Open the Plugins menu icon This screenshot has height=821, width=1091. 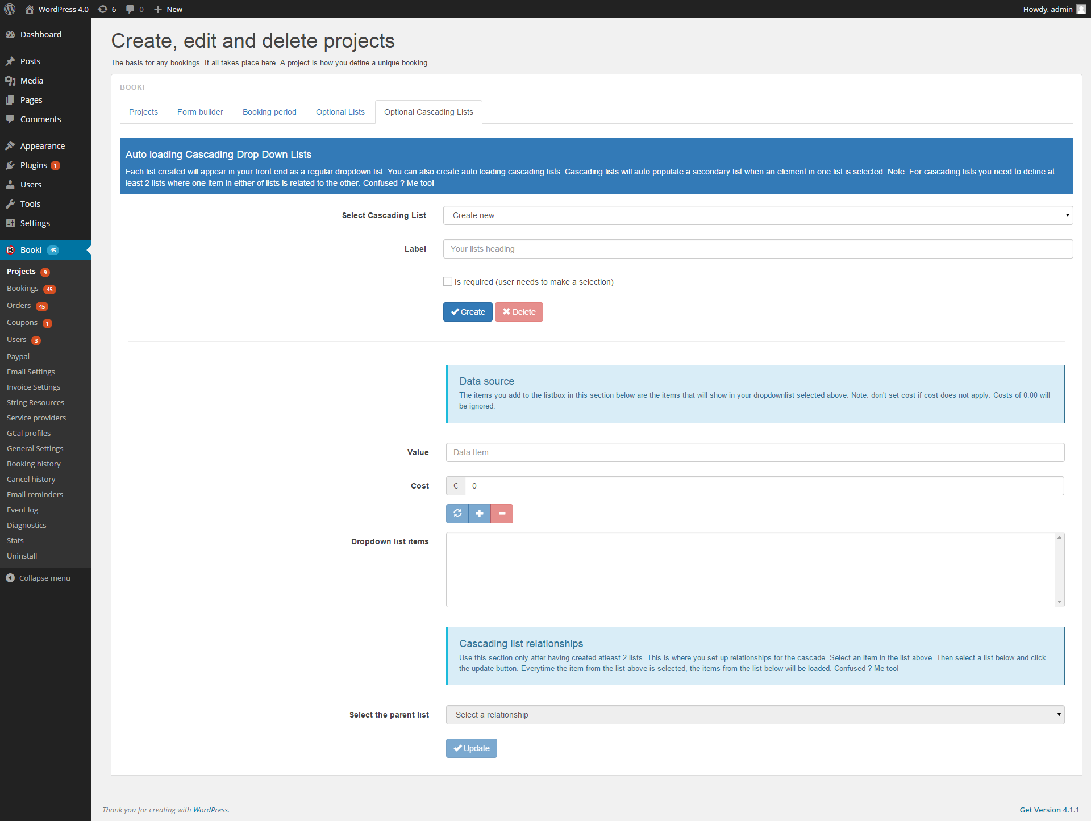point(10,165)
